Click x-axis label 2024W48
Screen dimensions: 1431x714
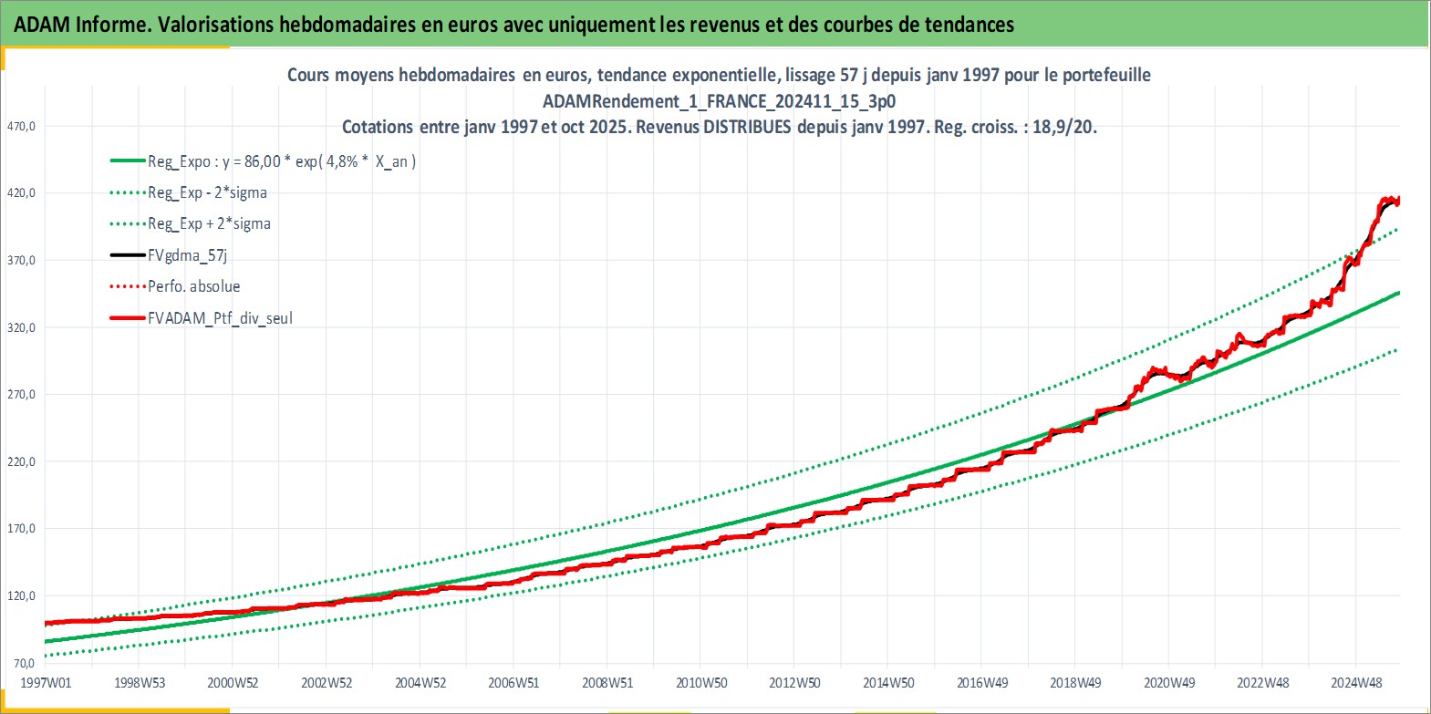1356,682
